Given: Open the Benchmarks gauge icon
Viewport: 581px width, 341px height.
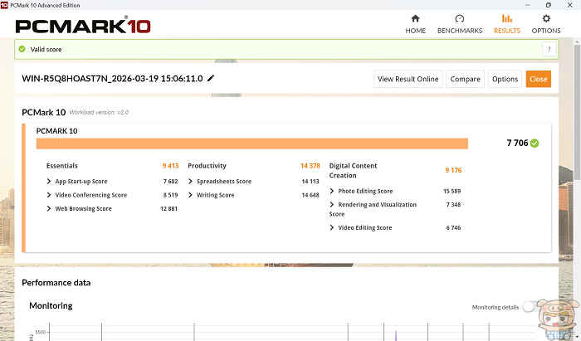Looking at the screenshot, I should [x=459, y=19].
